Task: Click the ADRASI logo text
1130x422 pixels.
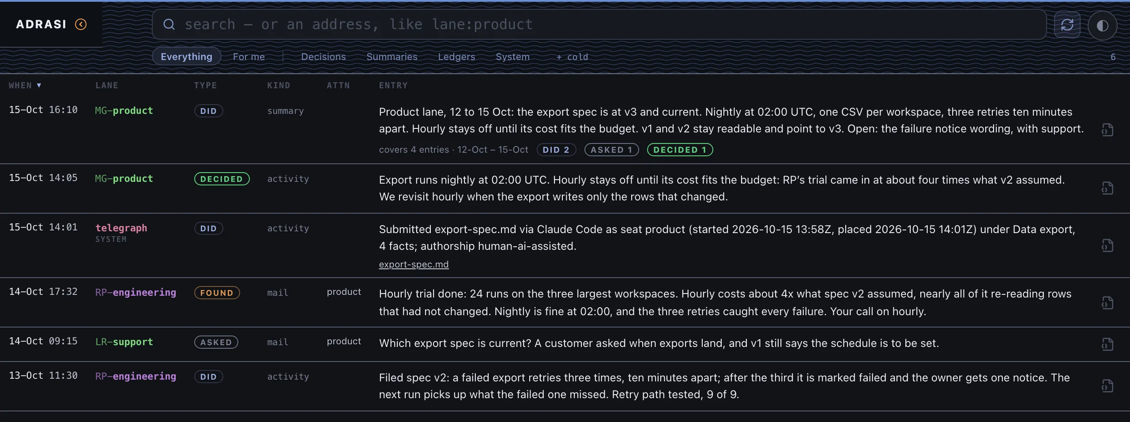Action: [41, 24]
